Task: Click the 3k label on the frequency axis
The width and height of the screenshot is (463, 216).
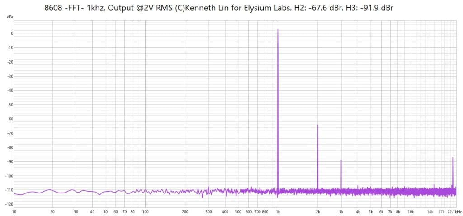Action: 341,212
